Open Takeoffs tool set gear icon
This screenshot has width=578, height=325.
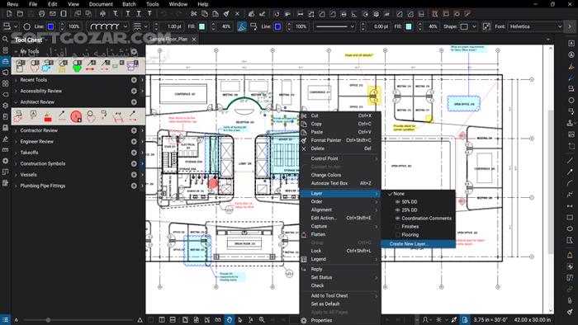coord(134,153)
